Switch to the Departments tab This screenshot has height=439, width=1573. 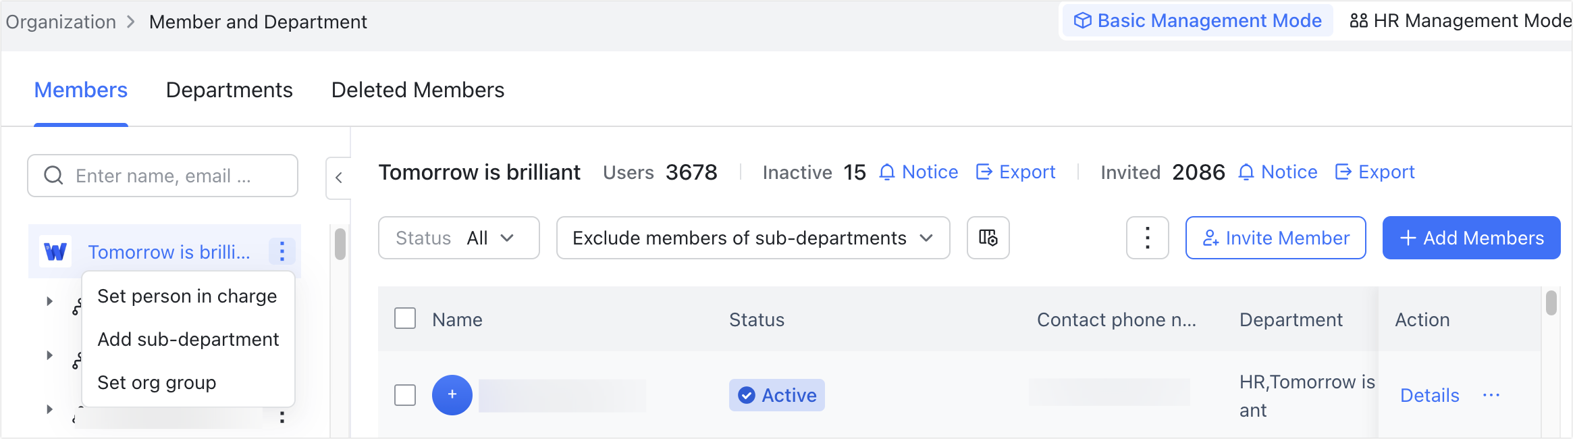click(x=230, y=90)
